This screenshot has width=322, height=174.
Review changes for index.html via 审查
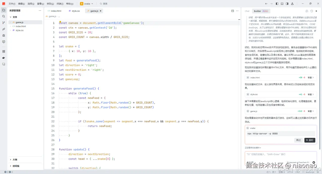(310, 78)
